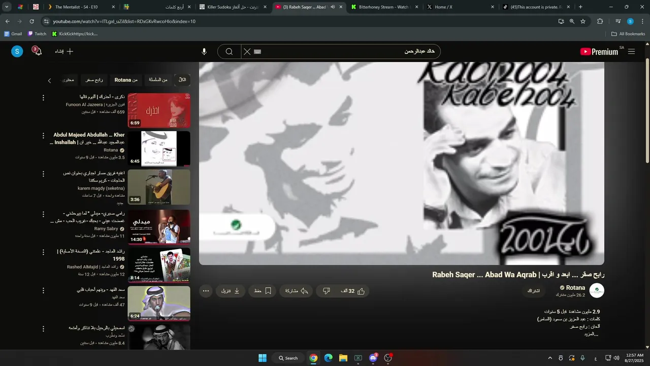650x366 pixels.
Task: Click the address bar URL
Action: pyautogui.click(x=124, y=21)
